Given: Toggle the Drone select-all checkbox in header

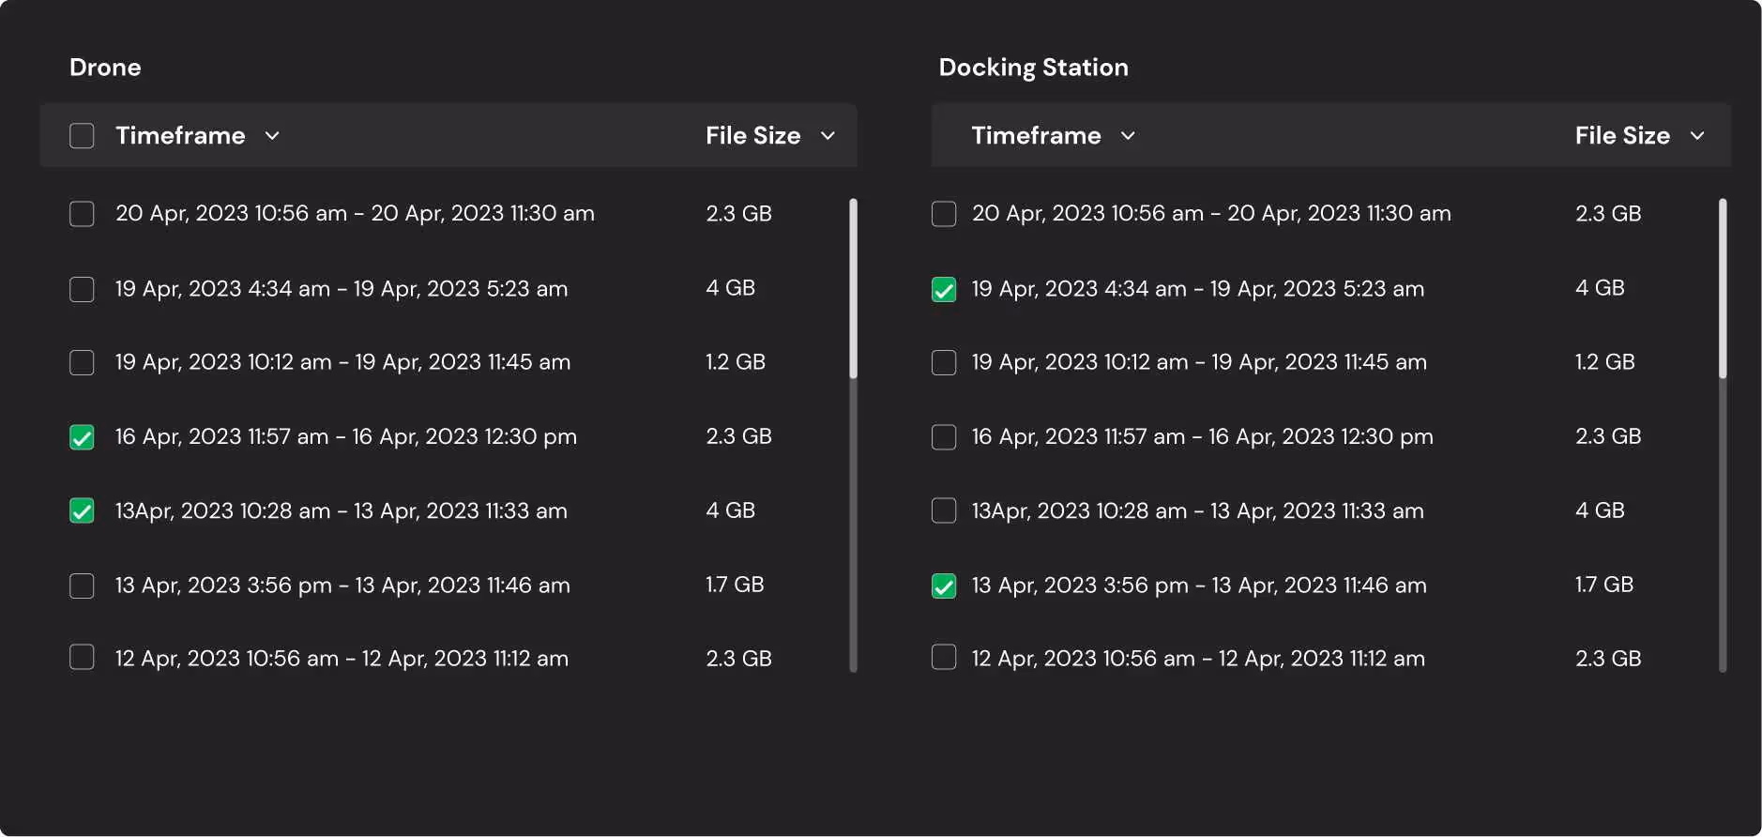Looking at the screenshot, I should (82, 136).
